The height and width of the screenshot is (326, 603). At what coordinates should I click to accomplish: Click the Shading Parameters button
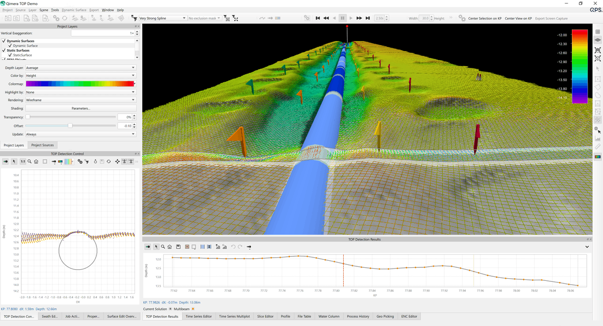(x=81, y=108)
